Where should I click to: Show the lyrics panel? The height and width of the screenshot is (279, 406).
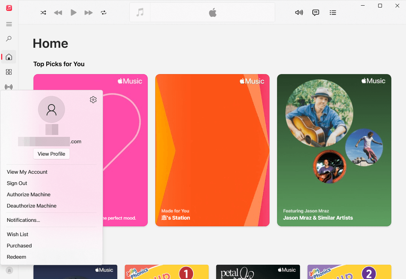click(x=316, y=12)
